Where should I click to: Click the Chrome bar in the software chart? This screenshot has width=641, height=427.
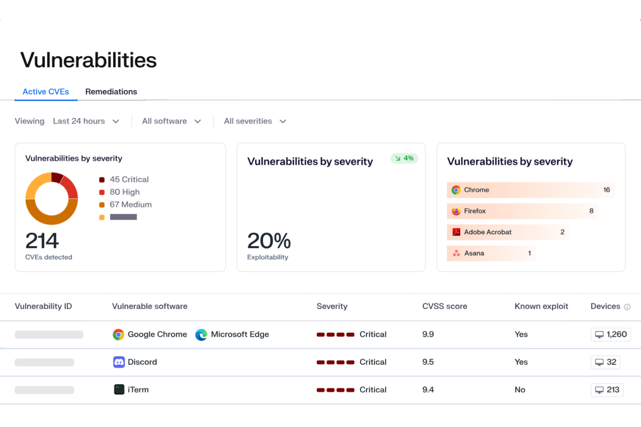point(530,190)
